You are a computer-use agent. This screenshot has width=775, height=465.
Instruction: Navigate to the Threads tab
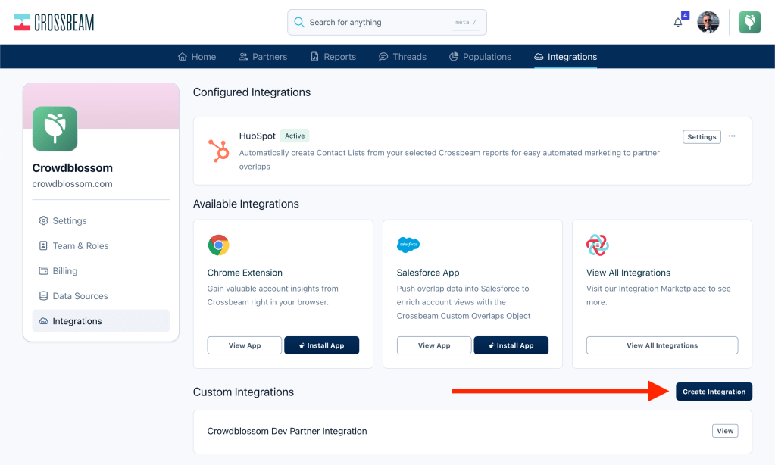coord(402,57)
